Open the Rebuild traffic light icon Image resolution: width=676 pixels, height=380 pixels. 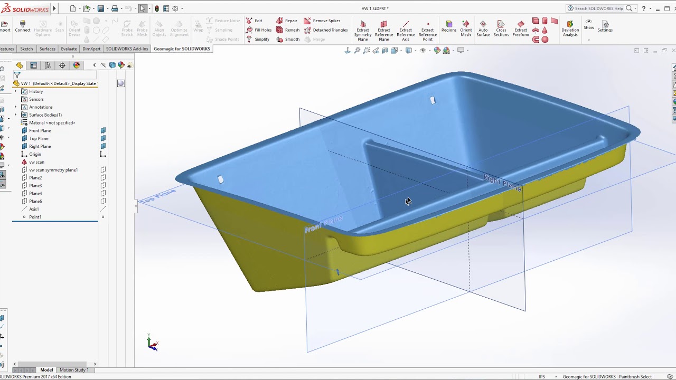tap(157, 8)
